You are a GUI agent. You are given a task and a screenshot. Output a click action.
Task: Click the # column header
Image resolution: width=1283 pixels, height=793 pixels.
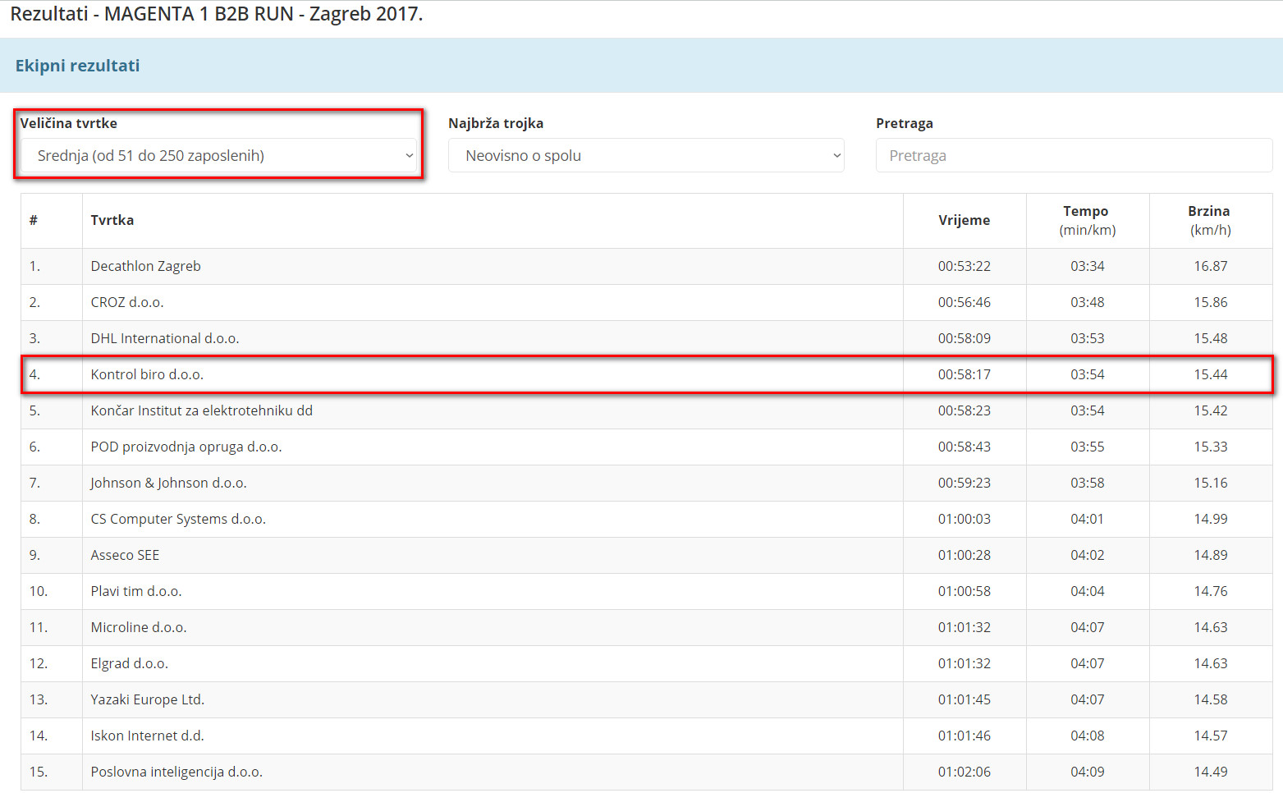click(34, 220)
